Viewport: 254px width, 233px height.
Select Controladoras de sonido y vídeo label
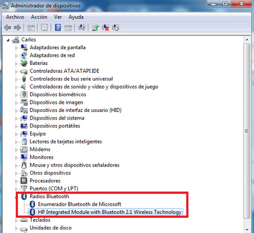pos(94,87)
